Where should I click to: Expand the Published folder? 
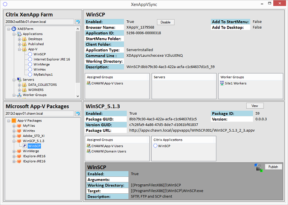tap(20, 44)
